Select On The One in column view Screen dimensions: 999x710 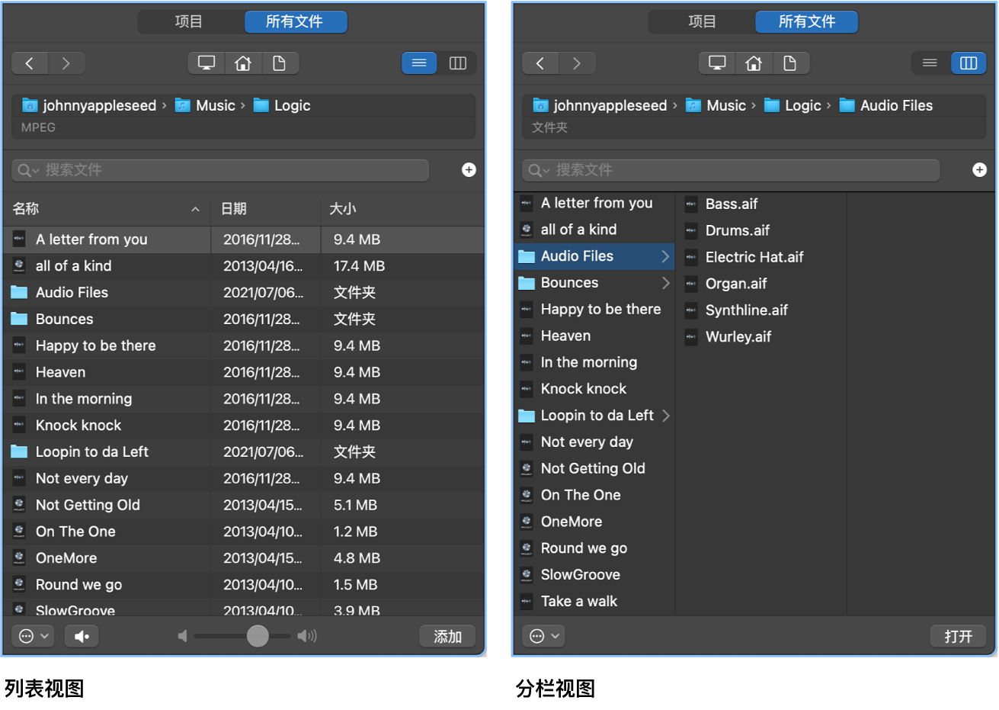point(595,495)
